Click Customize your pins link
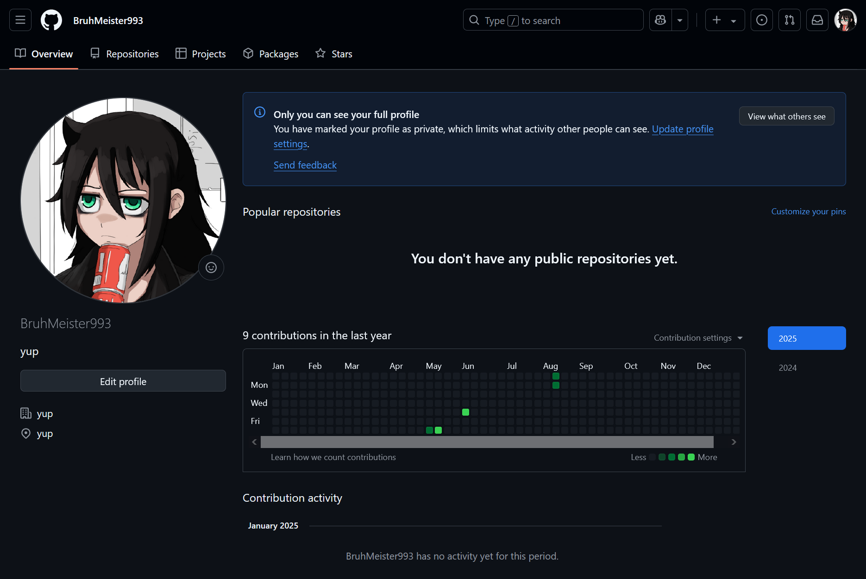This screenshot has width=866, height=579. [809, 212]
